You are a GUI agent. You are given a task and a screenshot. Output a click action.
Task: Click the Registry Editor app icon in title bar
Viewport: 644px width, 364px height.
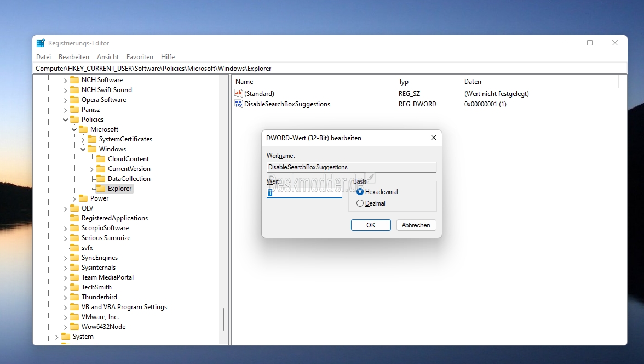41,43
